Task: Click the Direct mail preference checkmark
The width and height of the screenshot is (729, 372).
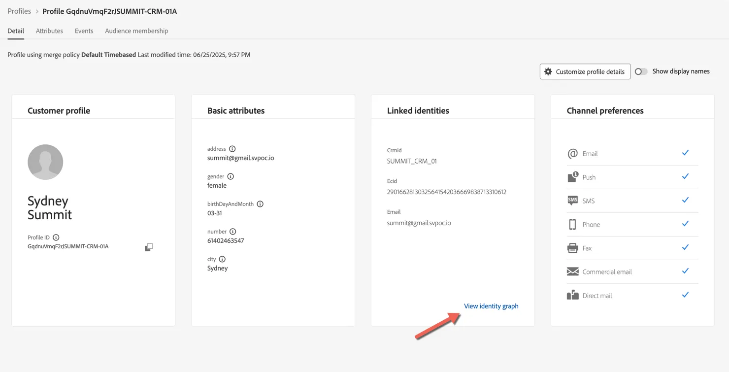Action: [685, 295]
